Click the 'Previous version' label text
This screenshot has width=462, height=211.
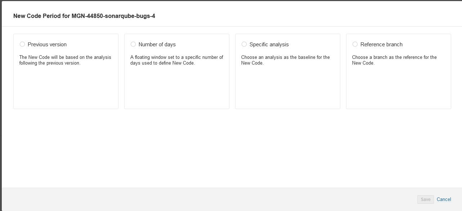(47, 44)
